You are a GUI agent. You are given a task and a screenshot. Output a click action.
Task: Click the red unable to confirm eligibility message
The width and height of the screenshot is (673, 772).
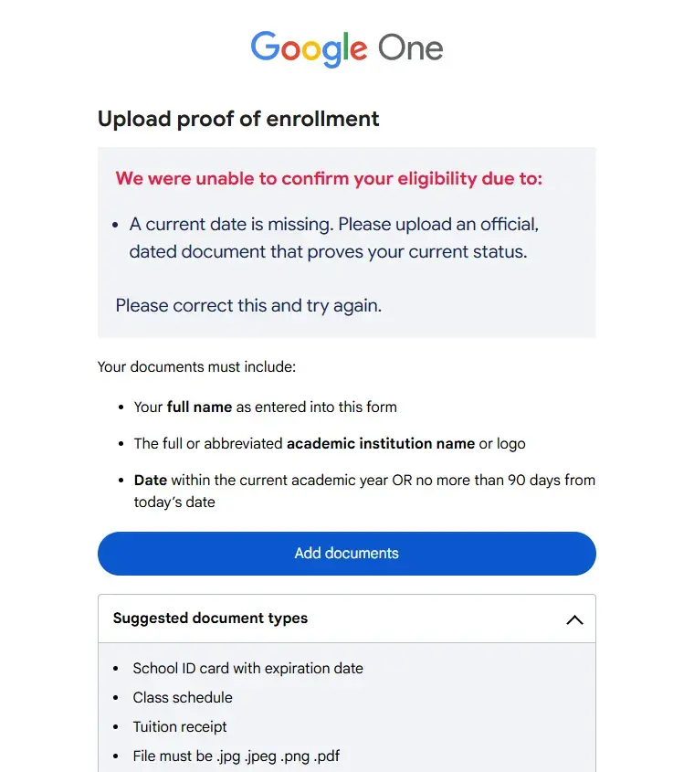click(x=329, y=178)
